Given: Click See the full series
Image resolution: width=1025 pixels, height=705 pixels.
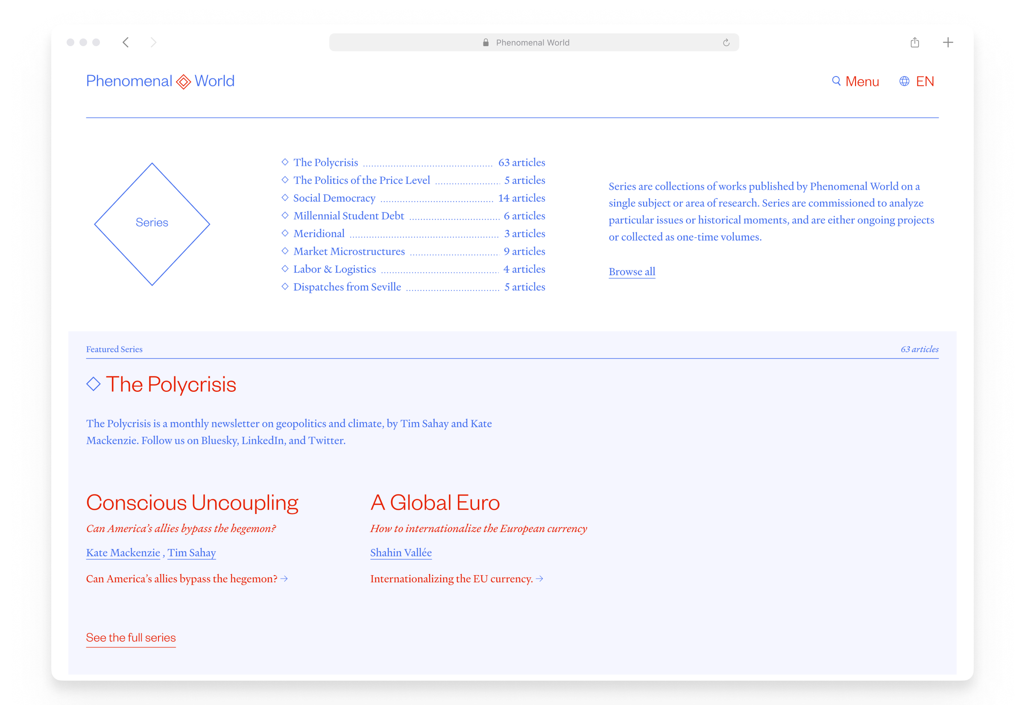Looking at the screenshot, I should click(131, 637).
